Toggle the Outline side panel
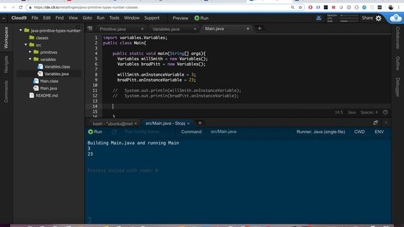Image resolution: width=404 pixels, height=227 pixels. coord(398,63)
